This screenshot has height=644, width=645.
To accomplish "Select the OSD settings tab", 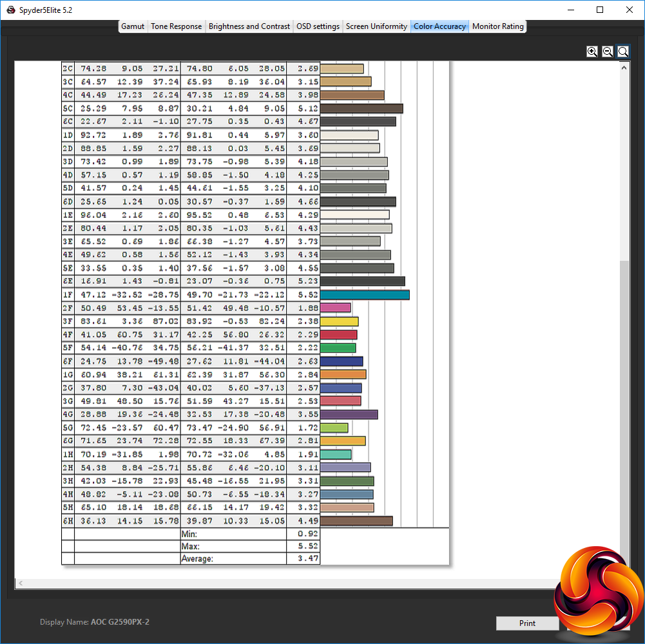I will pos(318,26).
